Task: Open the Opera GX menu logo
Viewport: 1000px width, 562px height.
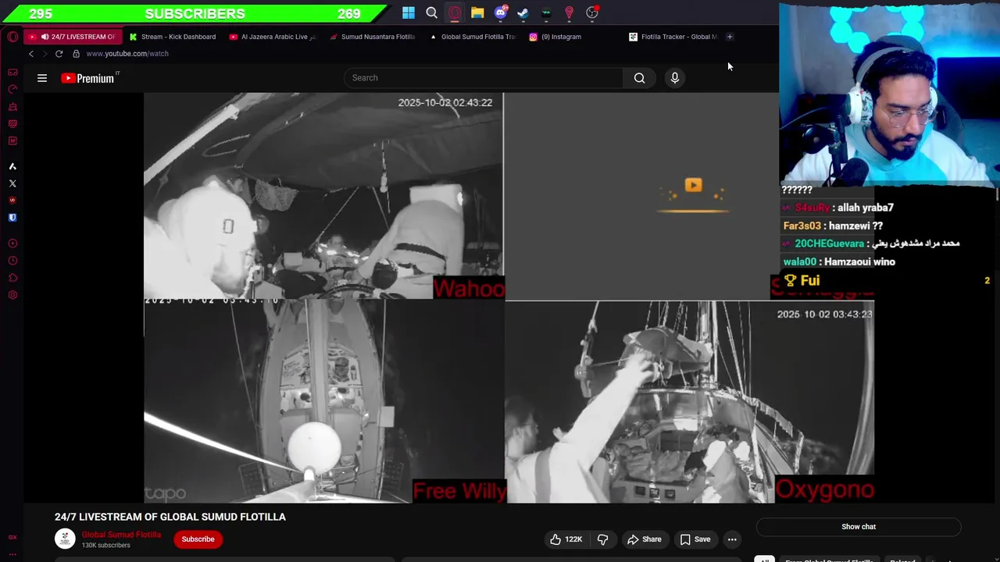Action: [x=12, y=37]
